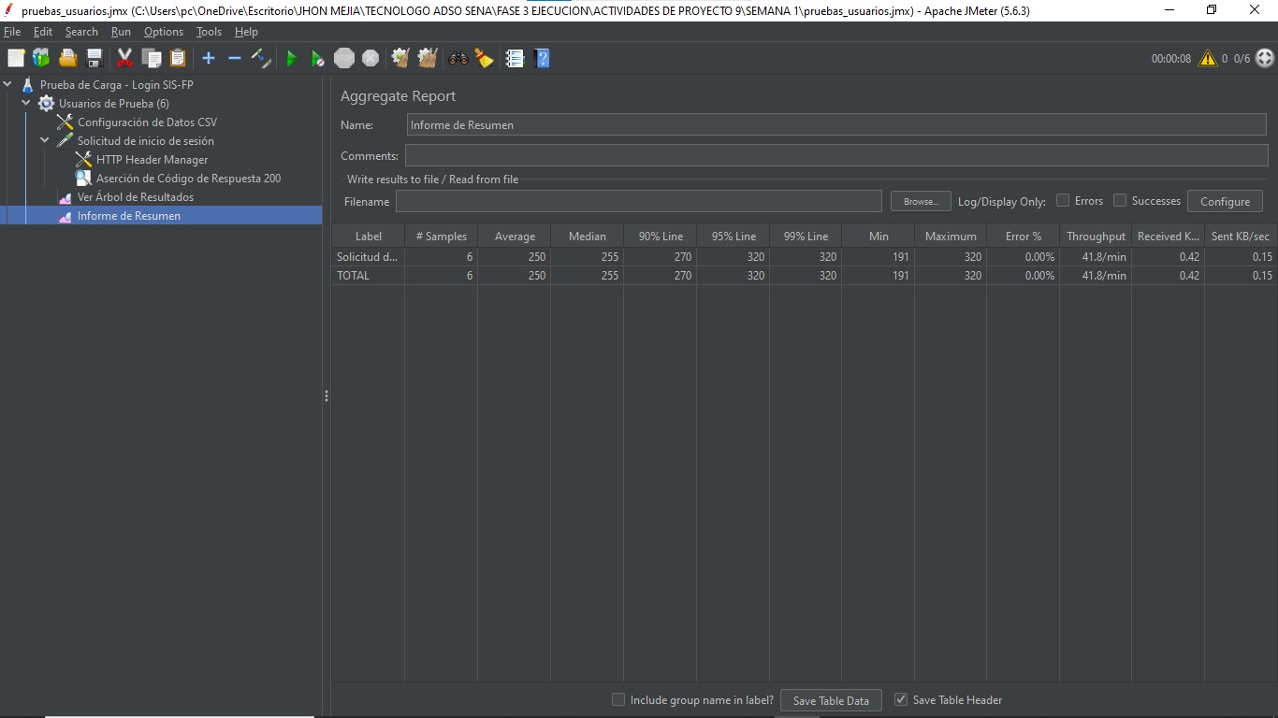The image size is (1278, 718).
Task: Click the Label column header
Action: [369, 237]
